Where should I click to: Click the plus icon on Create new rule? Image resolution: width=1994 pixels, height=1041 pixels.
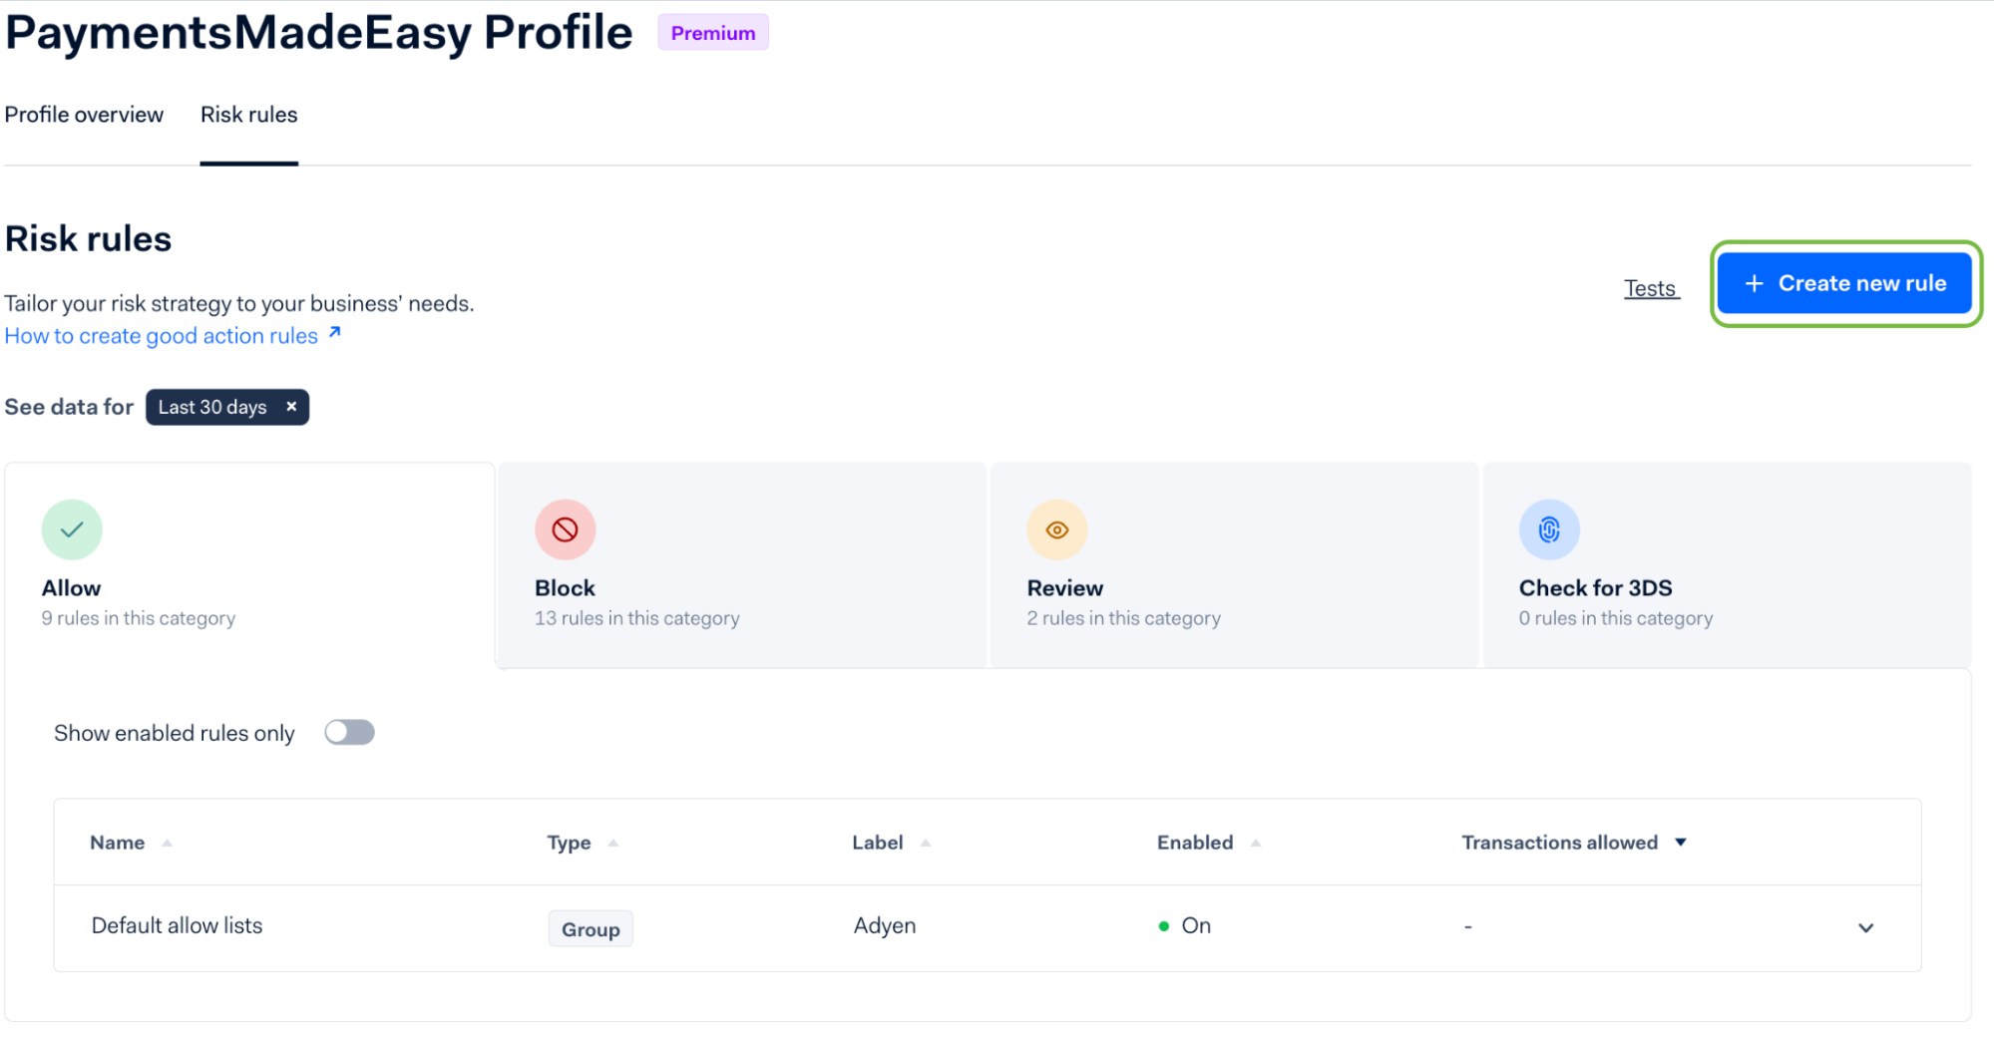(x=1754, y=284)
